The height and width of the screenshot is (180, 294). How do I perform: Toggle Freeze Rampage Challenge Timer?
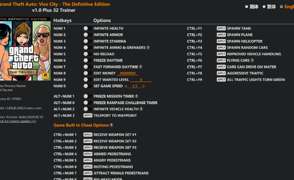tap(87, 103)
